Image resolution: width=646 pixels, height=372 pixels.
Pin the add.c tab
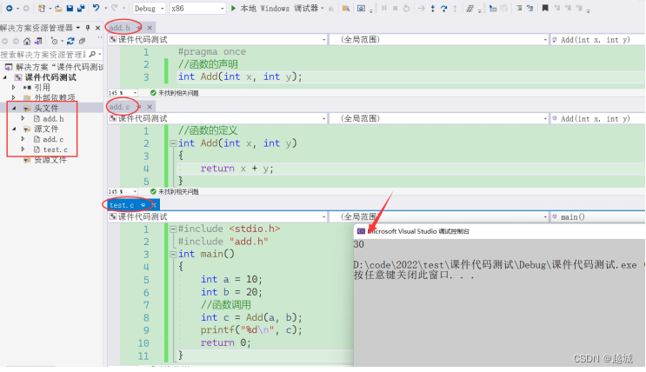tap(139, 107)
